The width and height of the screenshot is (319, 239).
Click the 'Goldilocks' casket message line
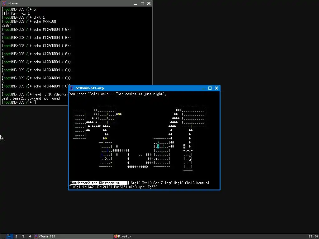pyautogui.click(x=118, y=94)
